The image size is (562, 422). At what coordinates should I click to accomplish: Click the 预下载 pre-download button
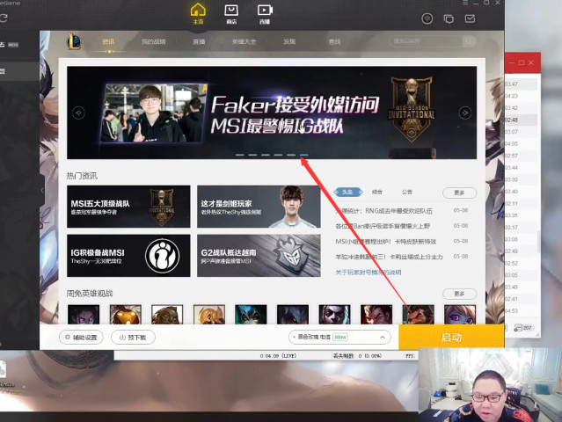point(133,337)
